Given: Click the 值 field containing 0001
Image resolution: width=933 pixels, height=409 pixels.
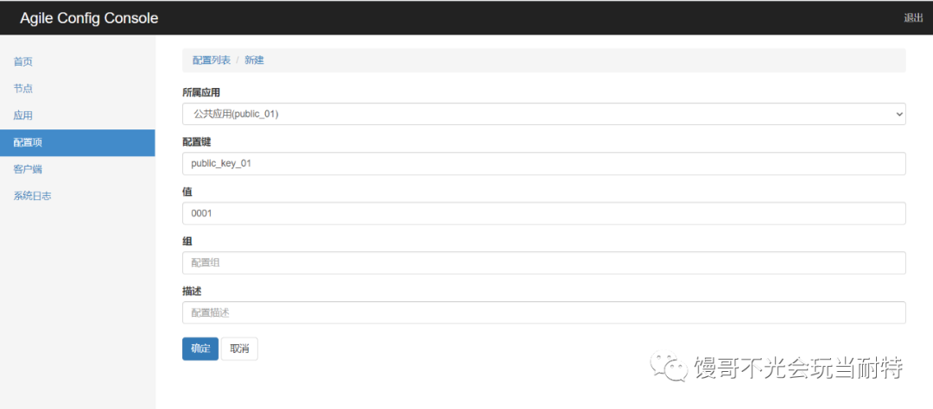Looking at the screenshot, I should pos(544,213).
